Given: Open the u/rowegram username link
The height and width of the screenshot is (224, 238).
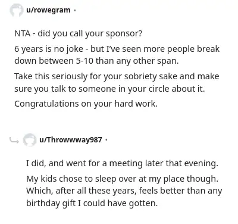Looking at the screenshot, I should (48, 10).
